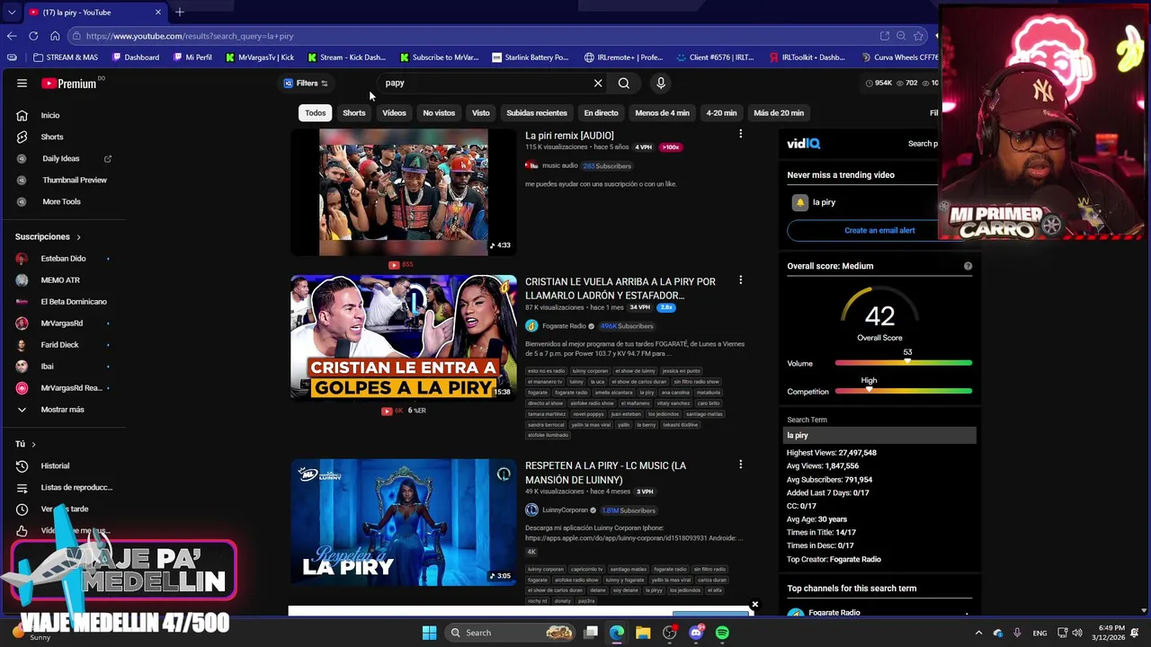1151x647 pixels.
Task: Go back with the browser arrow
Action: pyautogui.click(x=12, y=36)
